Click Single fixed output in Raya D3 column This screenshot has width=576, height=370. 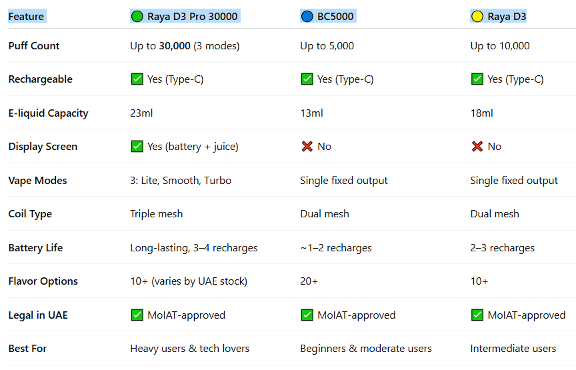pyautogui.click(x=514, y=181)
